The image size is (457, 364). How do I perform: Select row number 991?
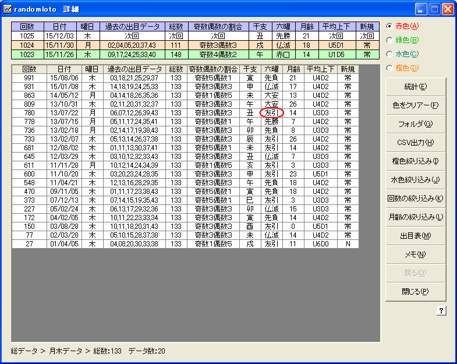coord(30,78)
